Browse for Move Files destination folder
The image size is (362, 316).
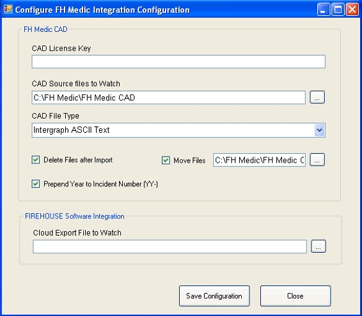pyautogui.click(x=317, y=160)
